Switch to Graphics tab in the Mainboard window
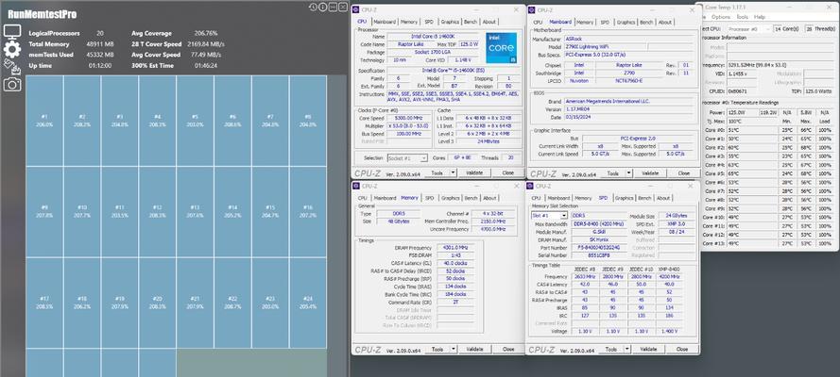 (626, 23)
